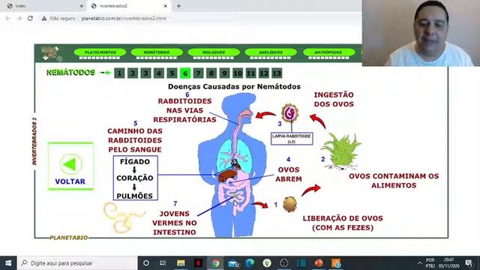Open the Platelmintos section

(x=100, y=52)
